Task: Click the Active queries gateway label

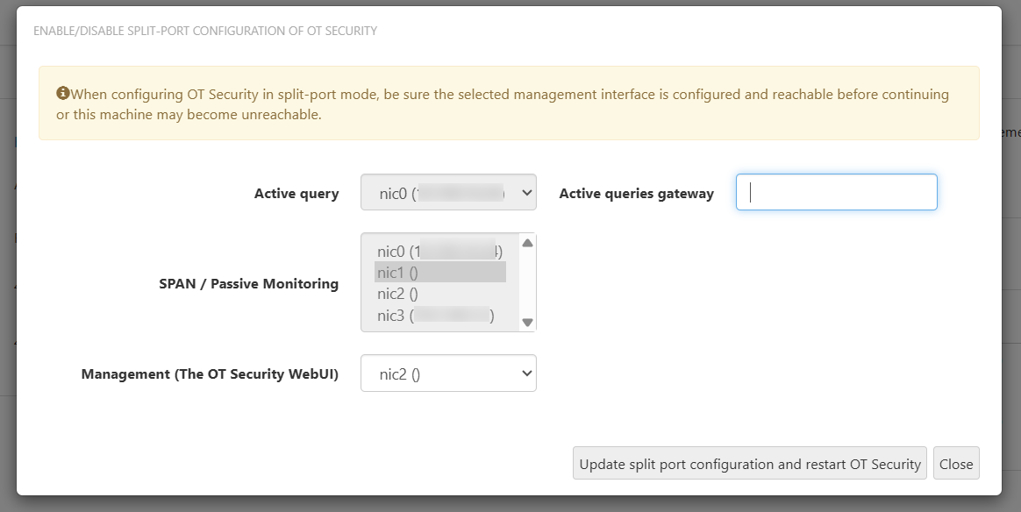Action: 636,194
